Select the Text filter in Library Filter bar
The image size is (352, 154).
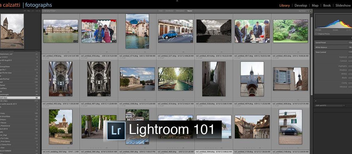pos(161,11)
